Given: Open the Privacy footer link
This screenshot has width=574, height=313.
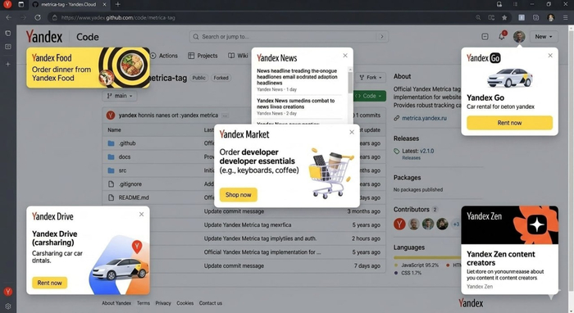Looking at the screenshot, I should tap(163, 303).
